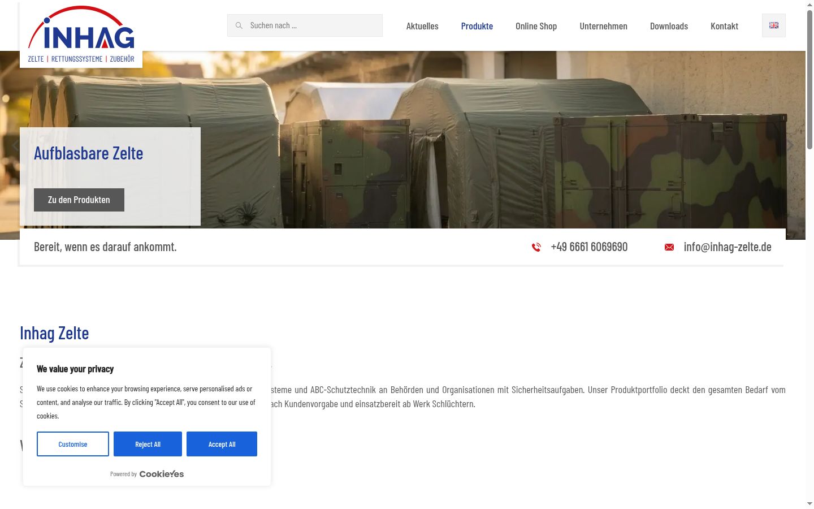Click the red phone icon
814x509 pixels.
pyautogui.click(x=536, y=247)
